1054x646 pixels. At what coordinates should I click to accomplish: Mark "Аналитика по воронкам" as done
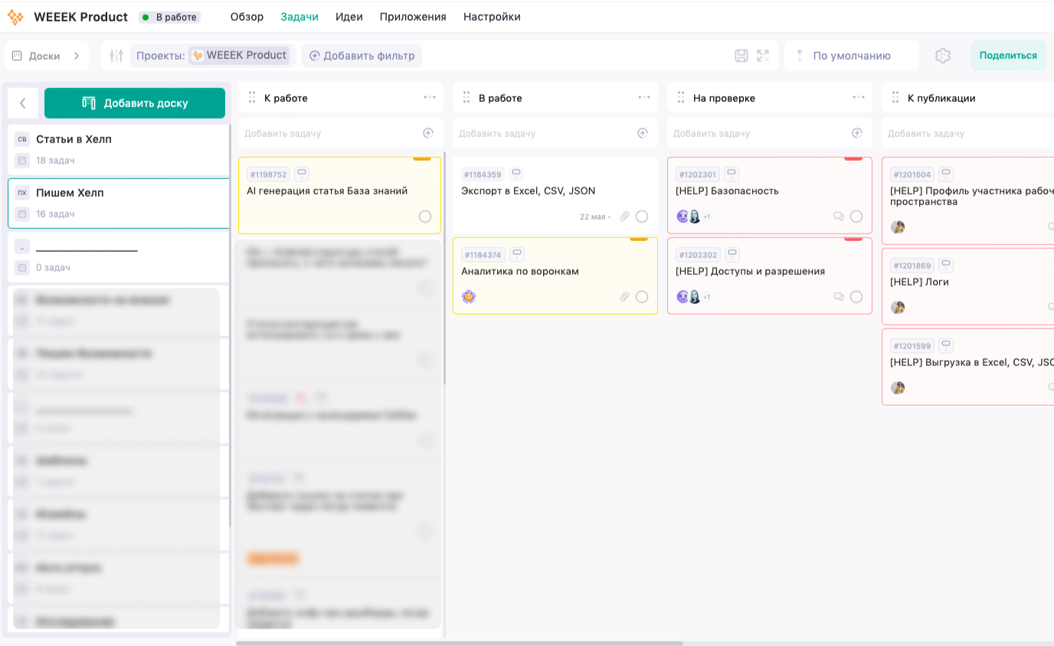tap(642, 297)
